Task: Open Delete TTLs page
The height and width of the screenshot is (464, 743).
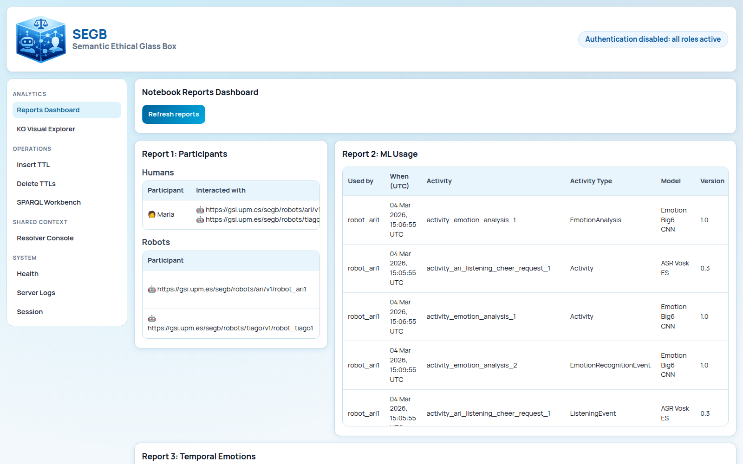Action: point(67,184)
